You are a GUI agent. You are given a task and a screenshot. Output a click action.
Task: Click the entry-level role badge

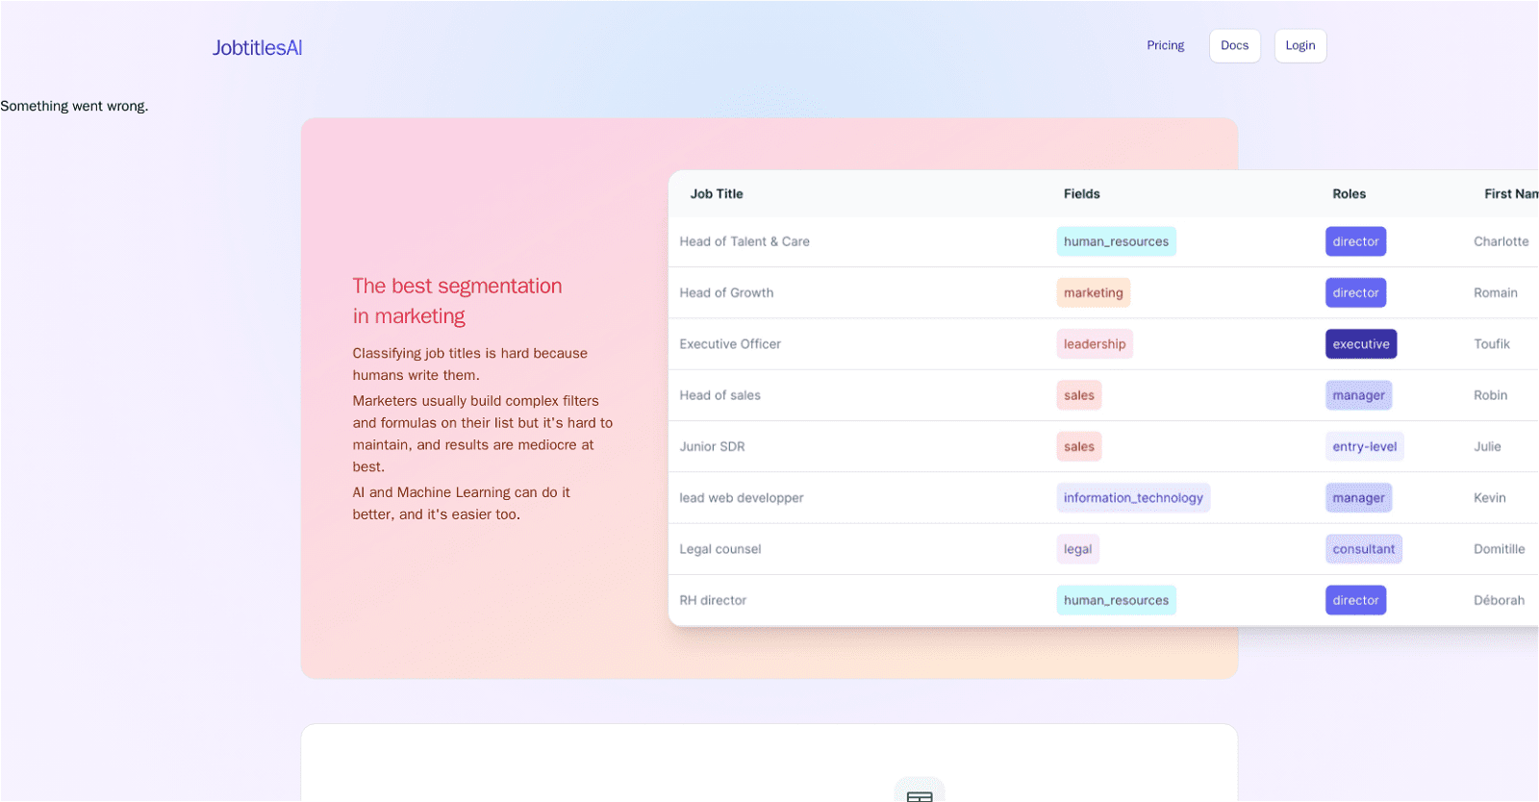point(1364,446)
